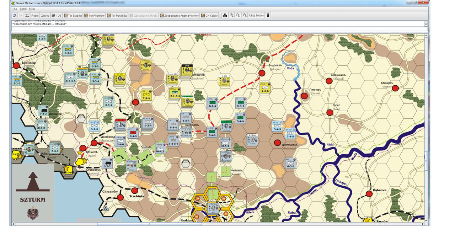This screenshot has height=251, width=455.
Task: Select the 6-3-3 counter near Działoszyce
Action: (290, 163)
